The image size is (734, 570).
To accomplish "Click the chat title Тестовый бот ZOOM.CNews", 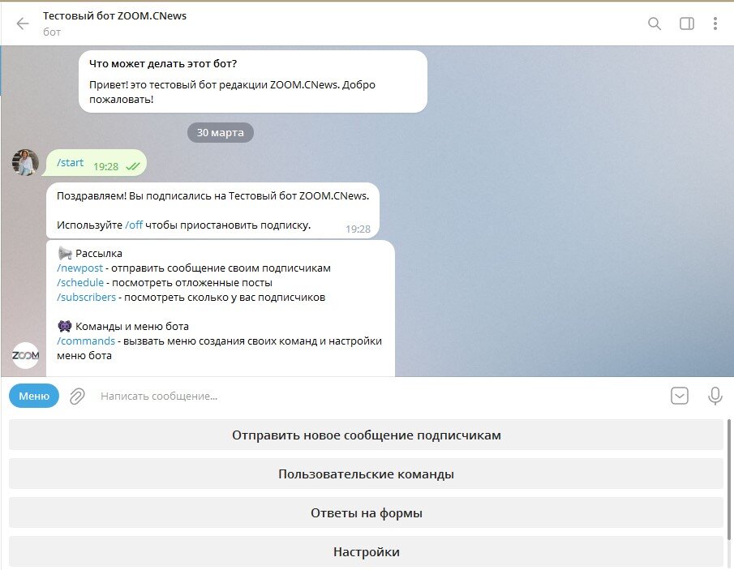I will (x=114, y=15).
